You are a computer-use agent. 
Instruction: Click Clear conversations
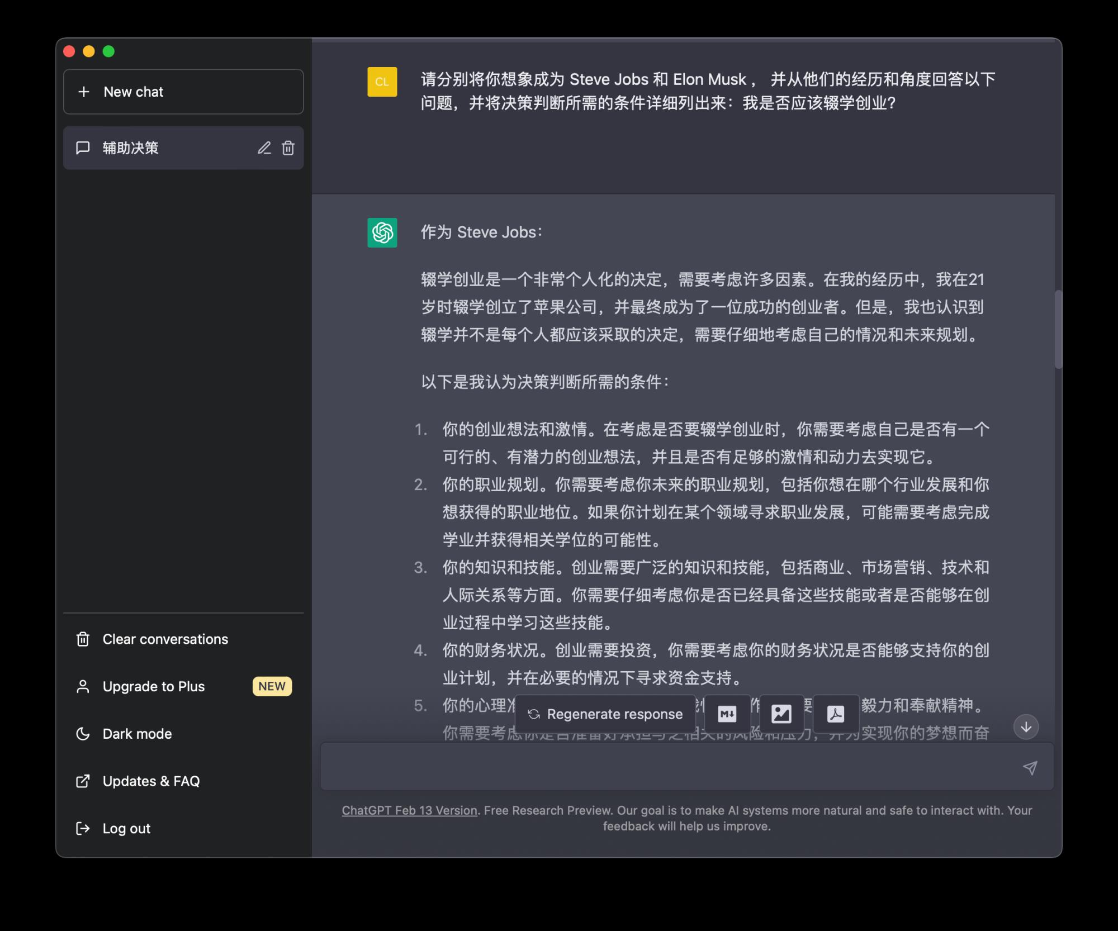click(x=183, y=639)
